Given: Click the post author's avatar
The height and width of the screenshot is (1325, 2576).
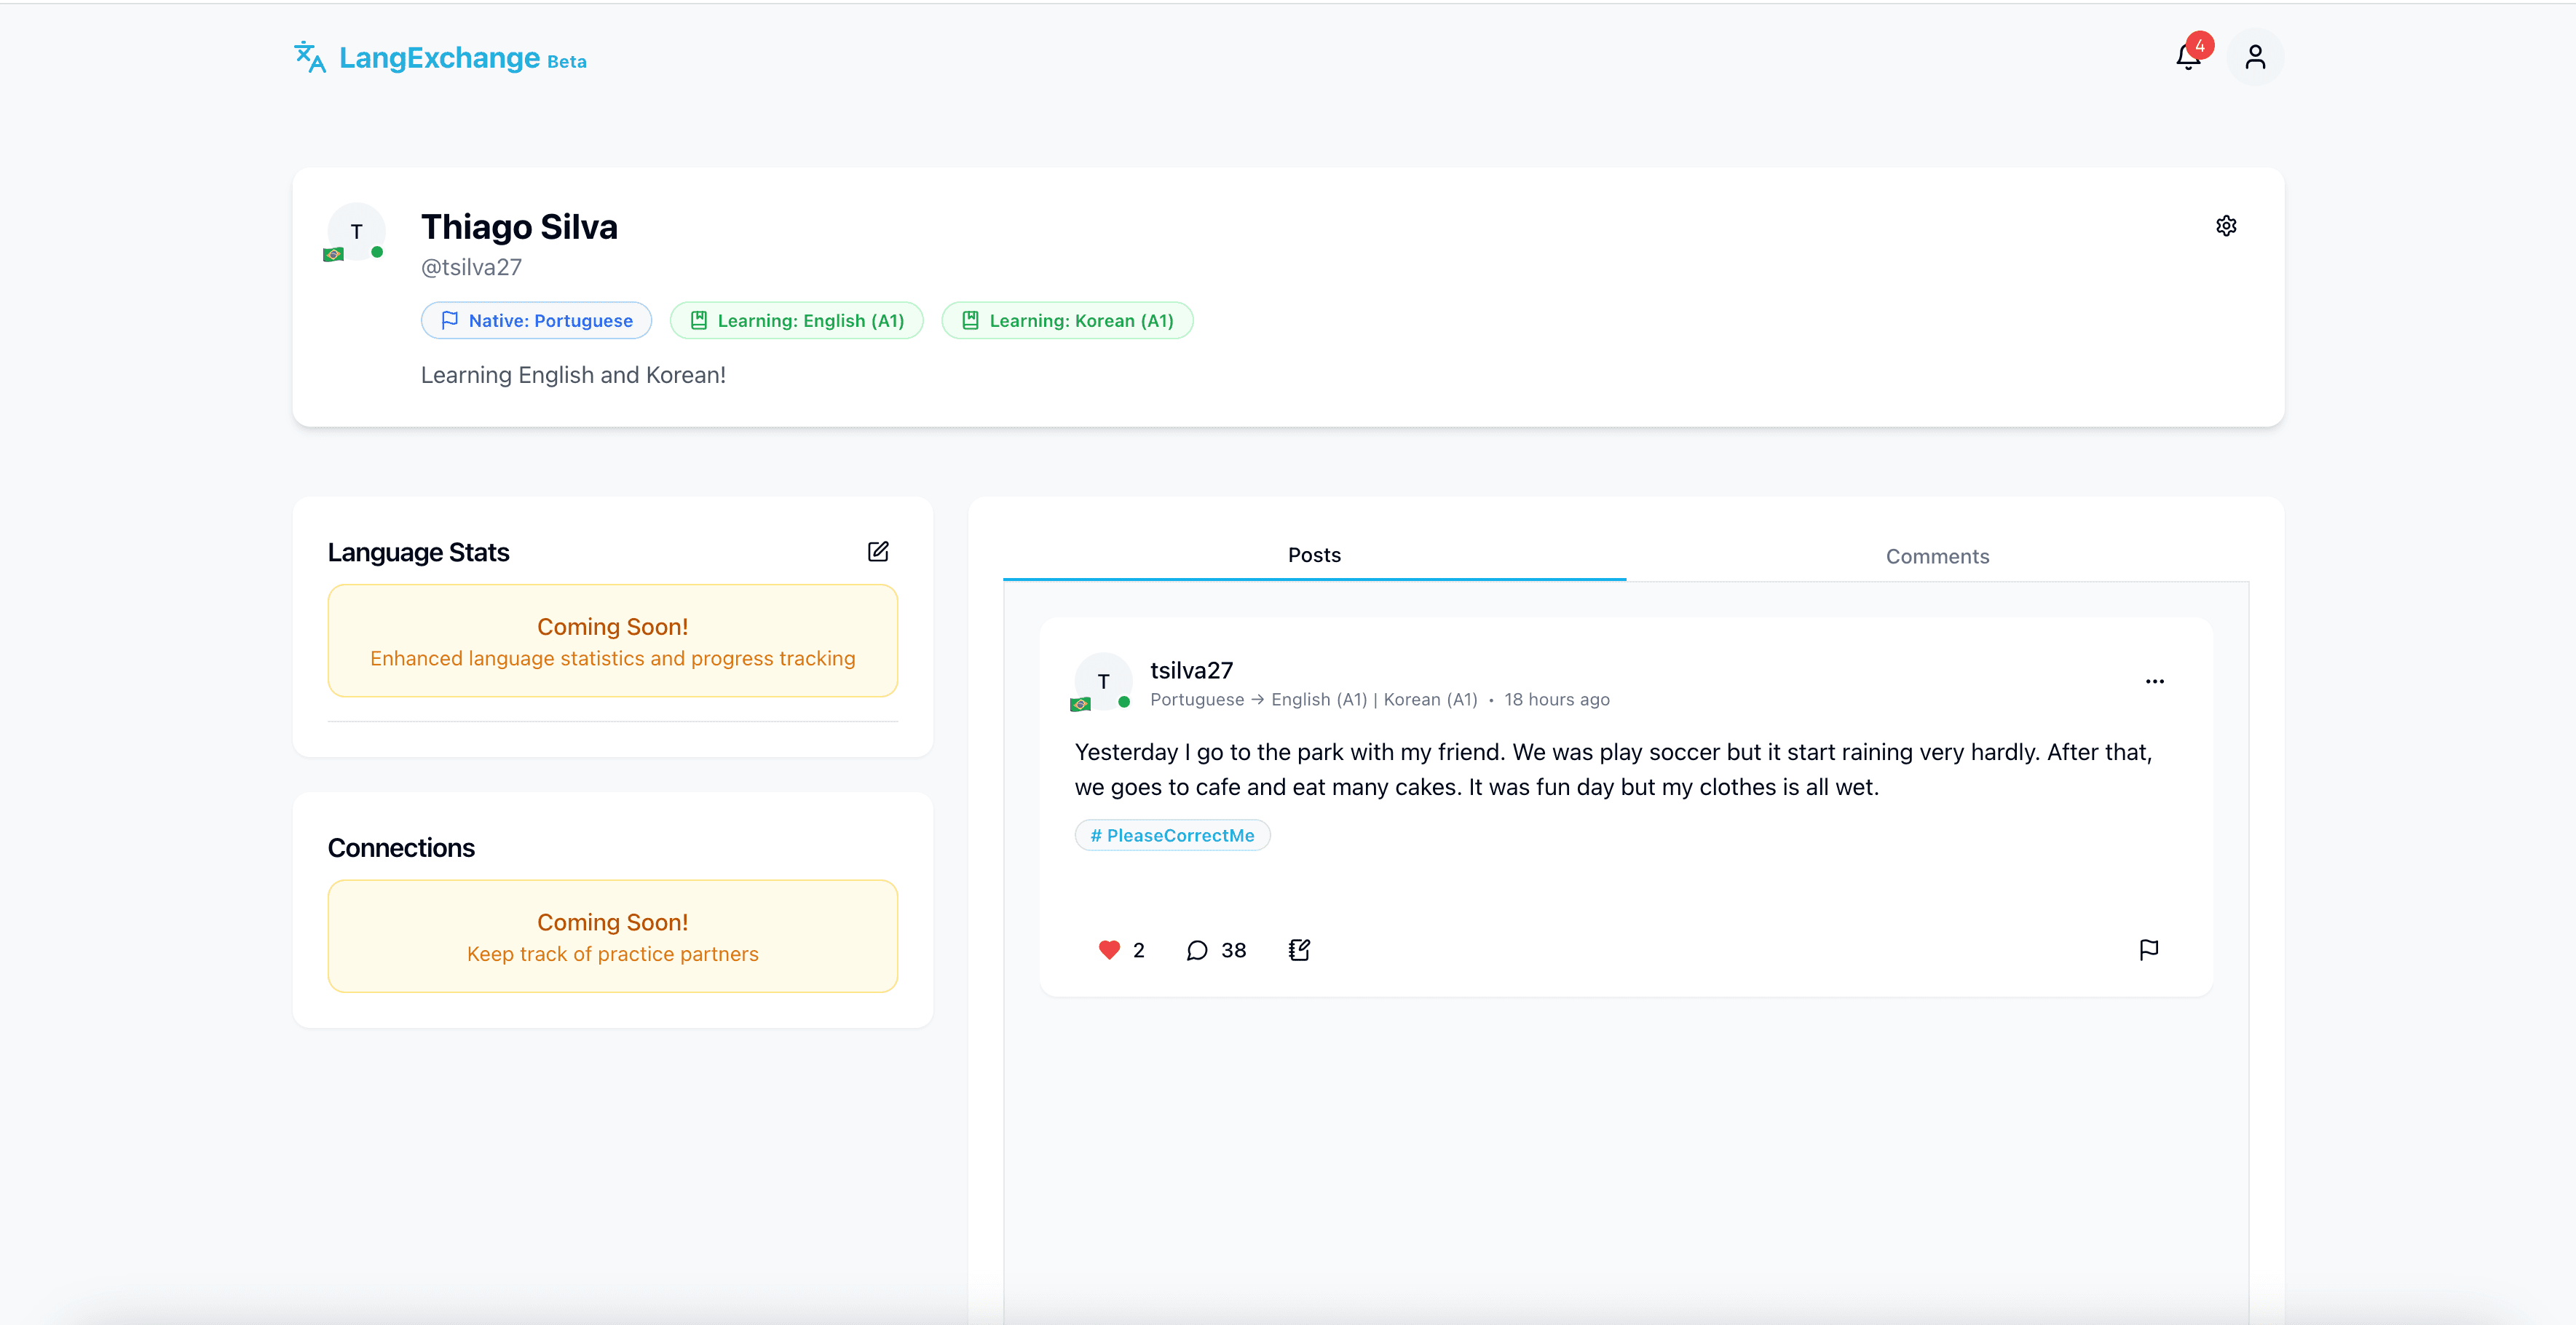Looking at the screenshot, I should 1102,682.
